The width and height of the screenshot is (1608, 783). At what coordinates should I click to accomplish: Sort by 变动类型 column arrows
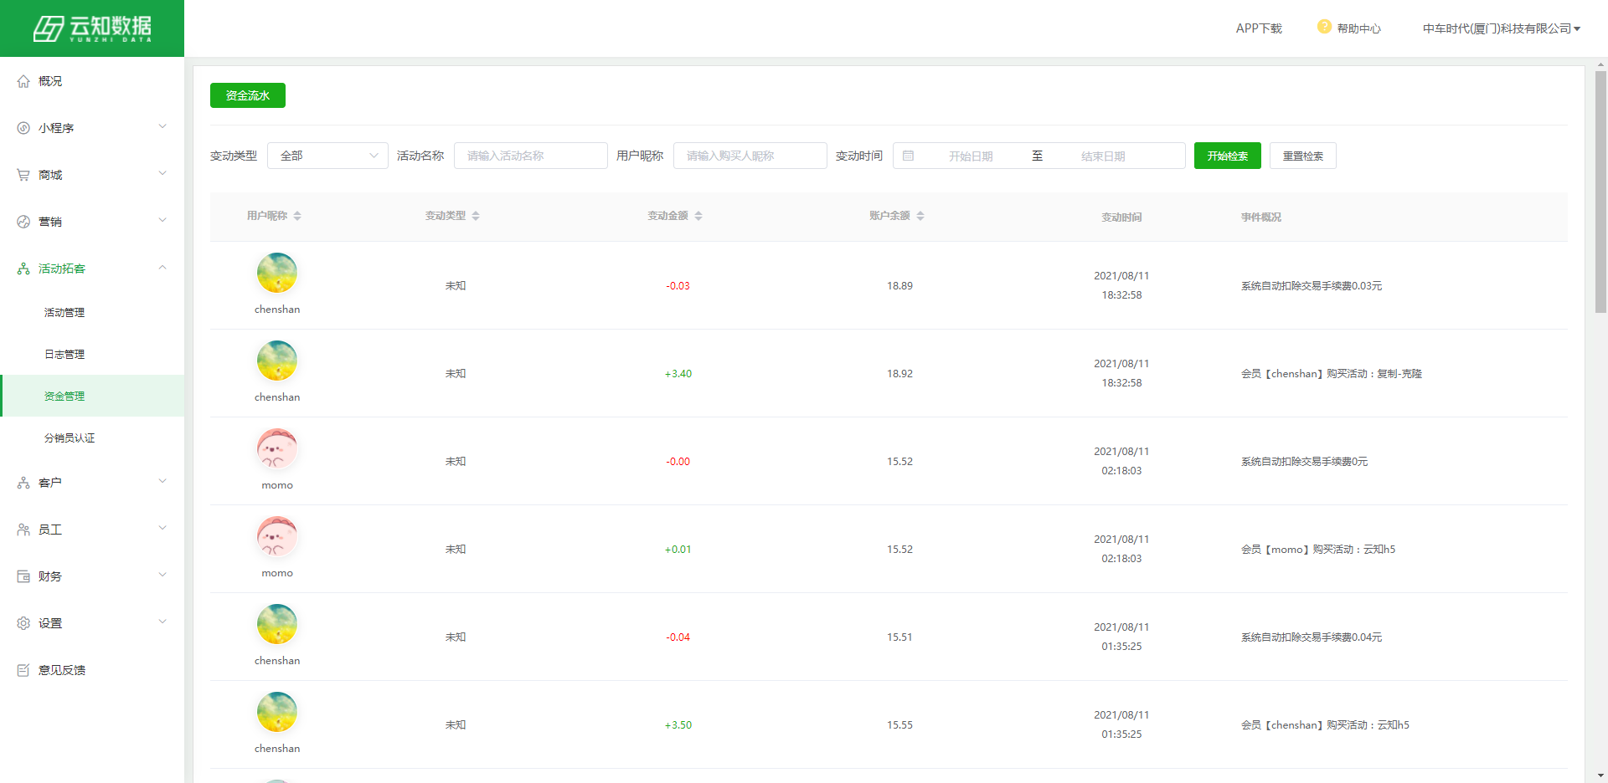pyautogui.click(x=476, y=216)
